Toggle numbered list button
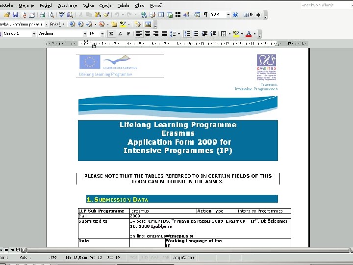The image size is (353, 265). click(187, 34)
